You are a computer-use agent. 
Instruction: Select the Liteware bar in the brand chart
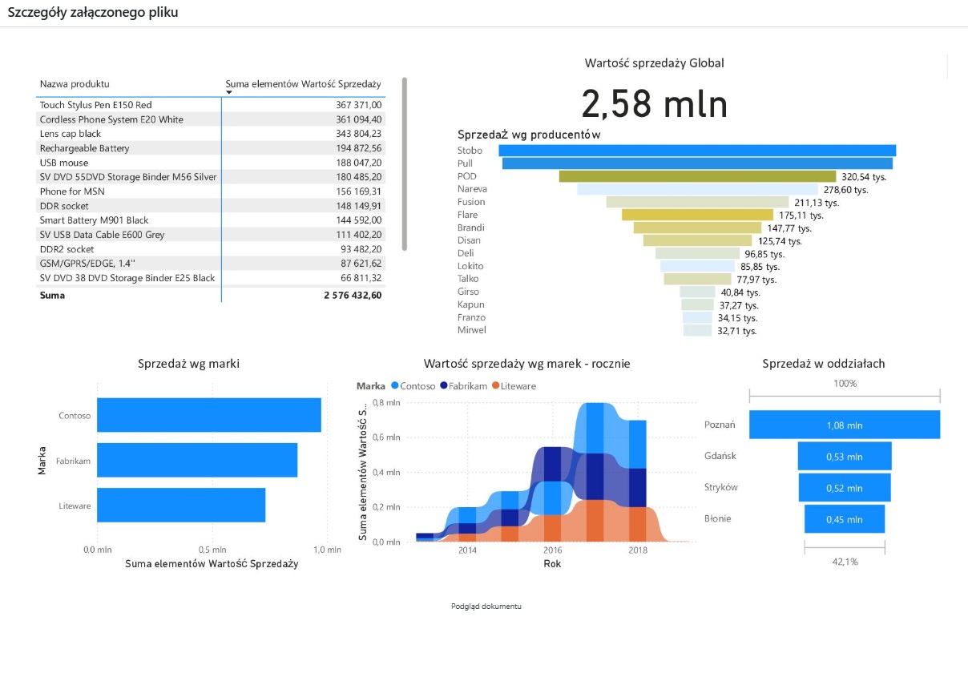[181, 506]
